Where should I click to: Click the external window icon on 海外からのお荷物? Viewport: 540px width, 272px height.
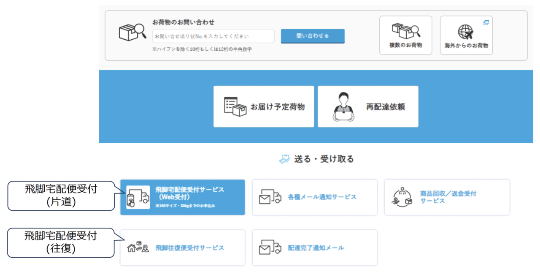(486, 22)
